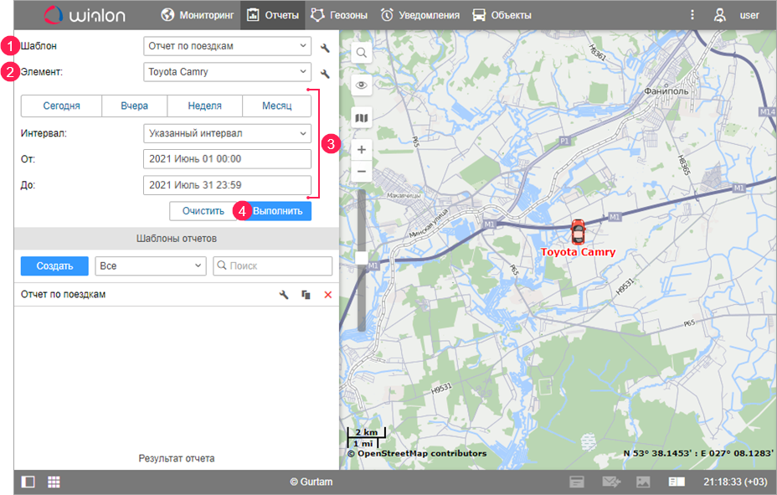Image resolution: width=777 pixels, height=495 pixels.
Task: Open the log window icon in bottom bar
Action: pyautogui.click(x=576, y=482)
